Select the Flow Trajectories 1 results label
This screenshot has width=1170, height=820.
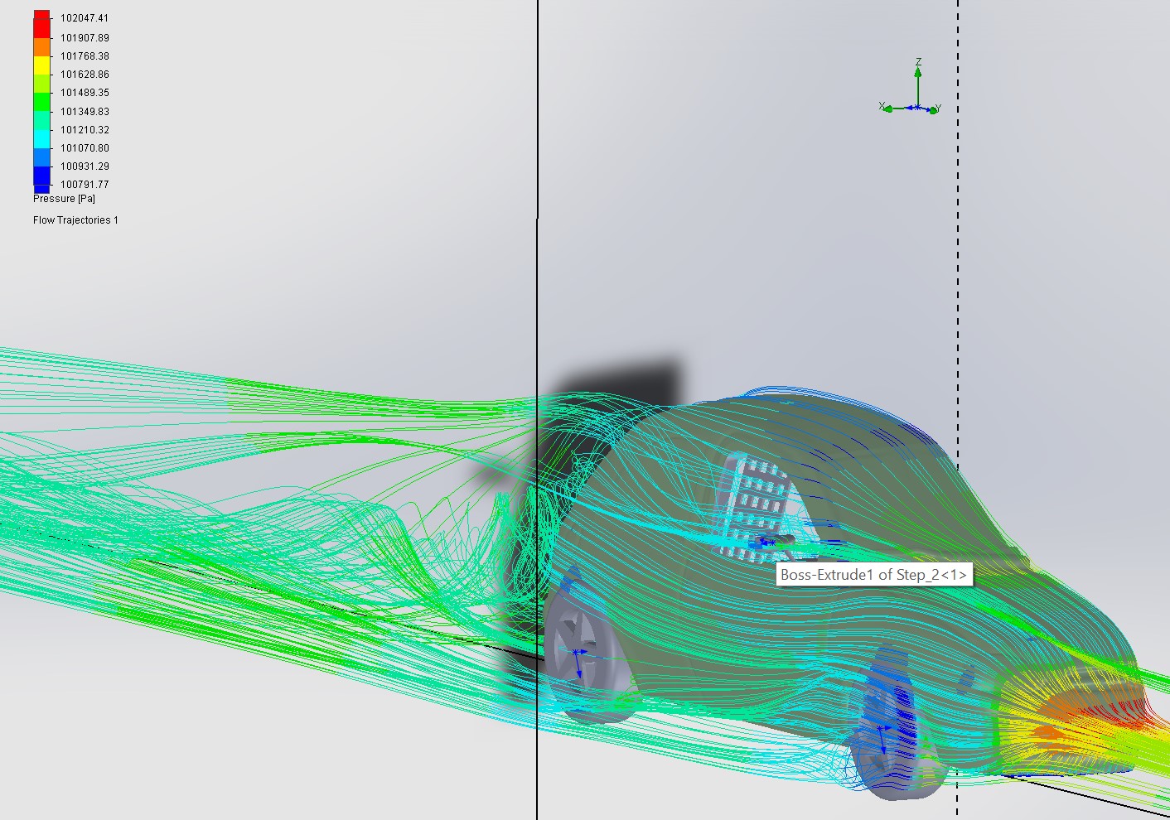(x=75, y=219)
